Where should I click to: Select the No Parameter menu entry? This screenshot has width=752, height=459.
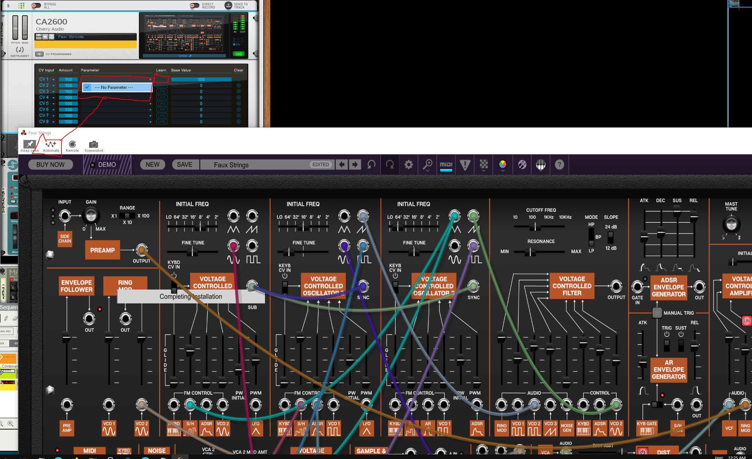[117, 87]
